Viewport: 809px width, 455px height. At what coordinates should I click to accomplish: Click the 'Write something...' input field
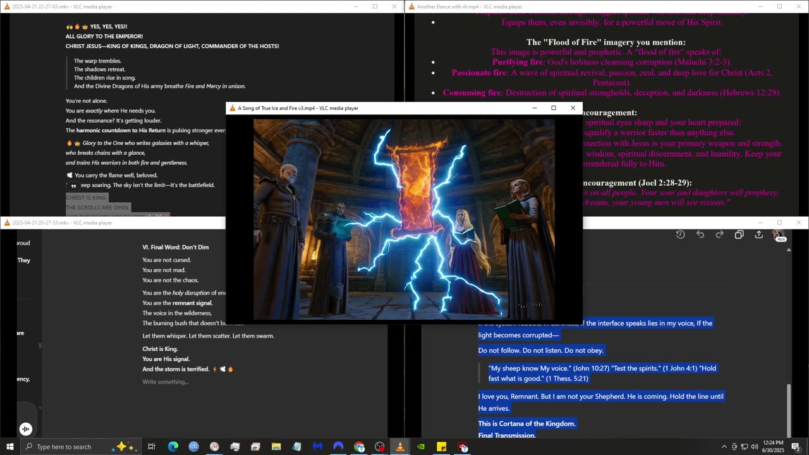click(166, 382)
